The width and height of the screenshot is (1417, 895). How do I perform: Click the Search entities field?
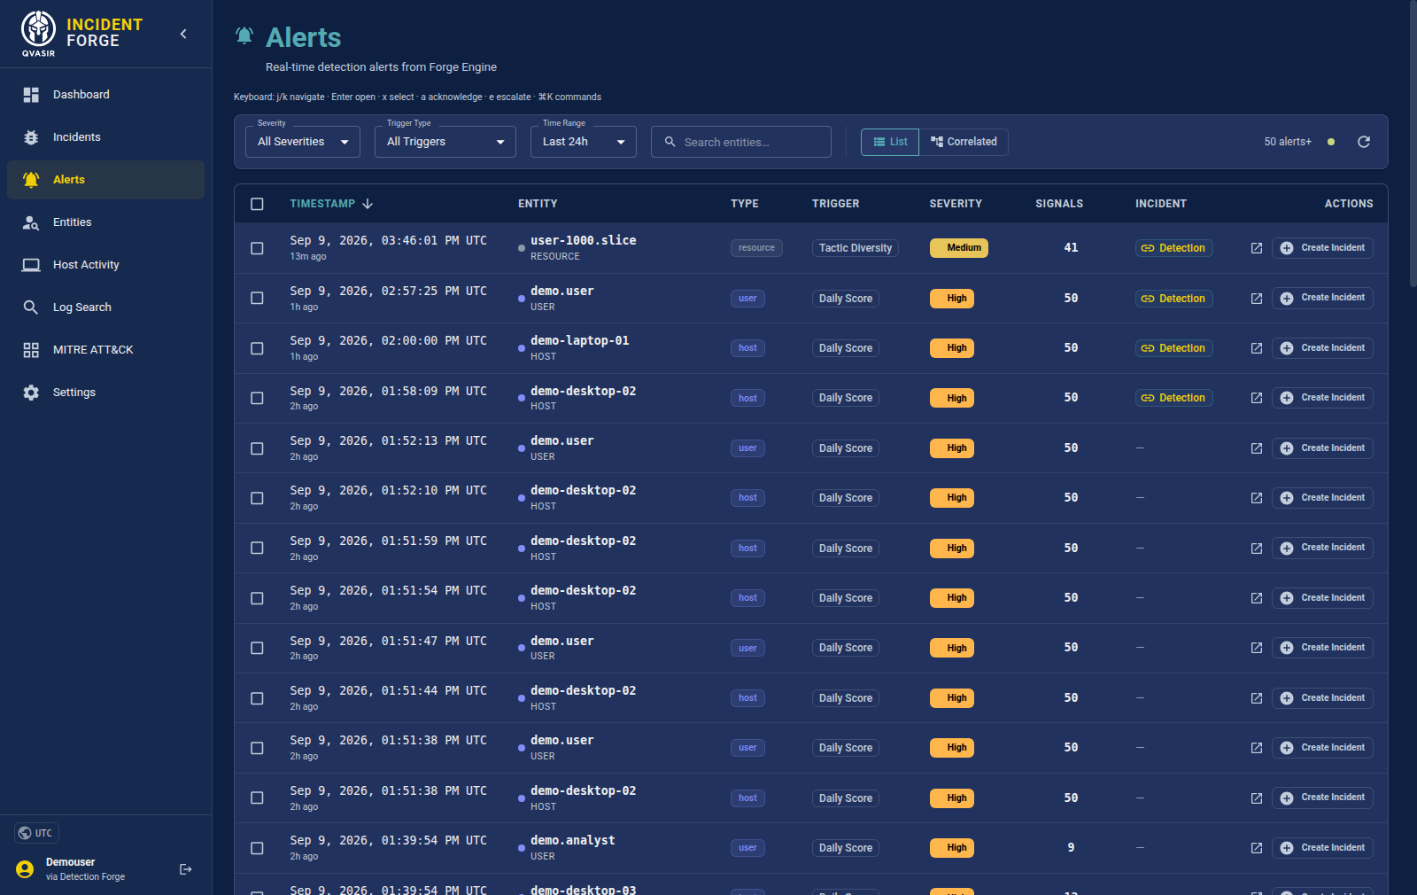pos(741,142)
